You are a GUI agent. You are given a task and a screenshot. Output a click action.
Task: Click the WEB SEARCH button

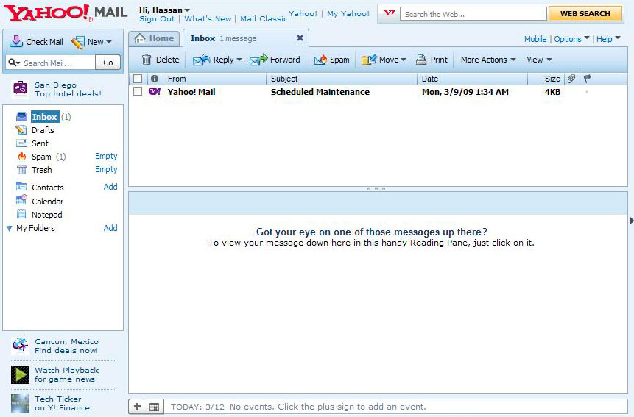point(585,14)
